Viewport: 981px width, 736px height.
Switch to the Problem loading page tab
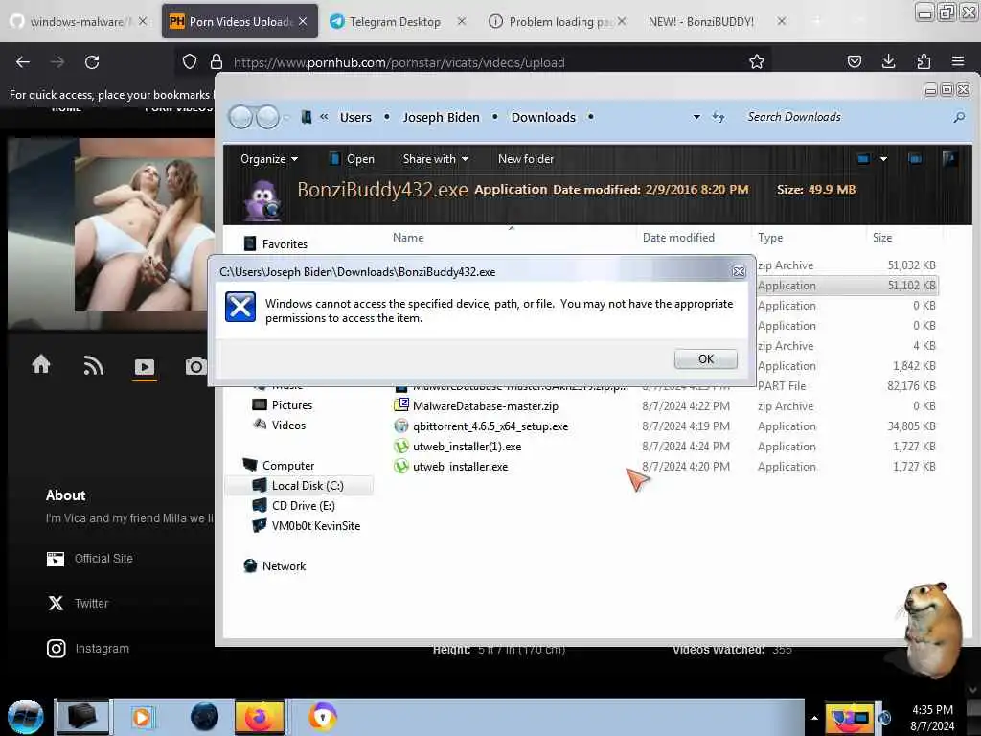pyautogui.click(x=559, y=21)
